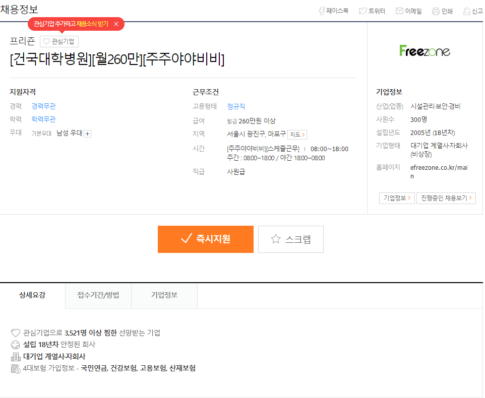Click insurance list 국민연금, 건강보험, 고용보험, 산재보험
This screenshot has width=485, height=398.
[138, 368]
